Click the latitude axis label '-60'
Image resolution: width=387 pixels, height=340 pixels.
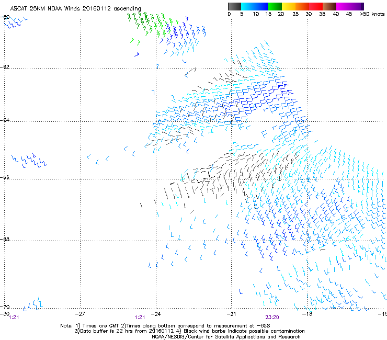click(x=5, y=17)
